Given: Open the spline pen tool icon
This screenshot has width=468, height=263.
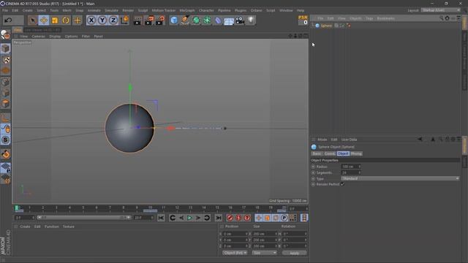Looking at the screenshot, I should (x=185, y=20).
